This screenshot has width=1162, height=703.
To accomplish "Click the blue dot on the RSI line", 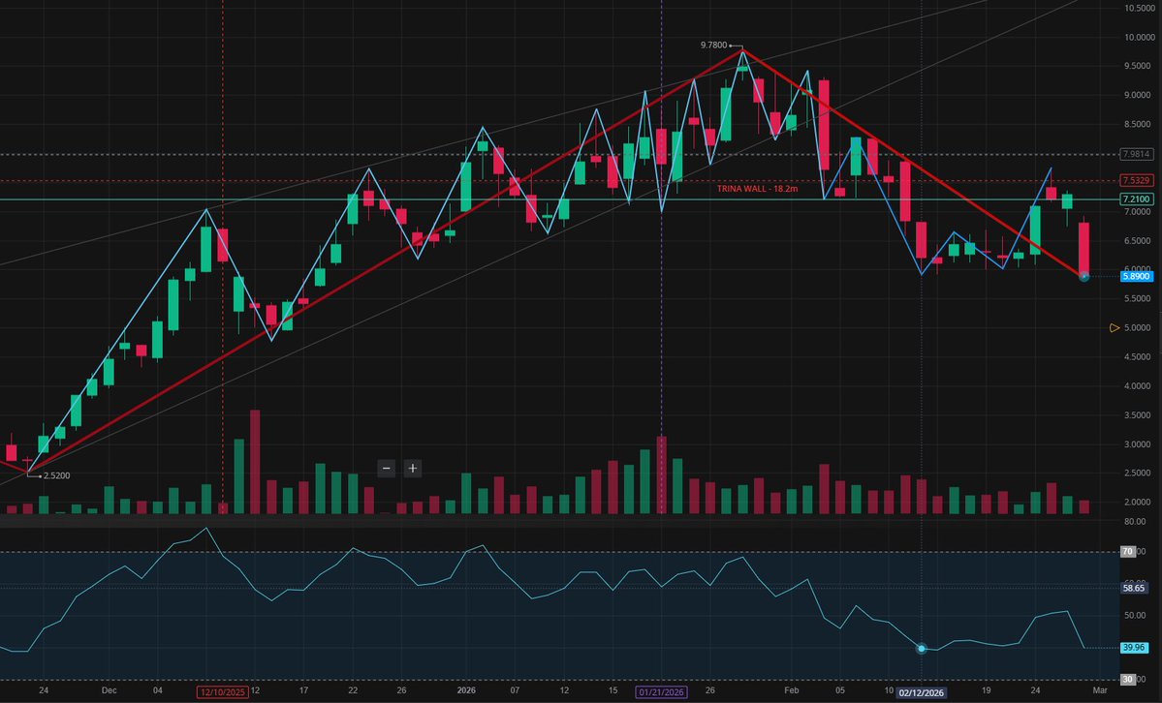I will 922,649.
